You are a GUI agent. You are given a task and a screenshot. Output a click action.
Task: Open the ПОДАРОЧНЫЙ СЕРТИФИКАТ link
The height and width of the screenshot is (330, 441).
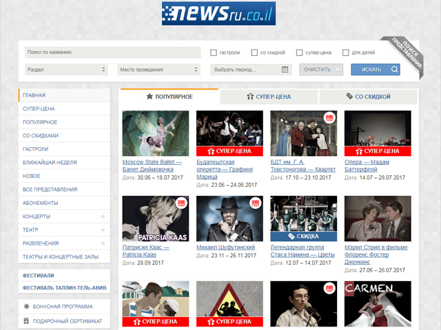tap(68, 321)
